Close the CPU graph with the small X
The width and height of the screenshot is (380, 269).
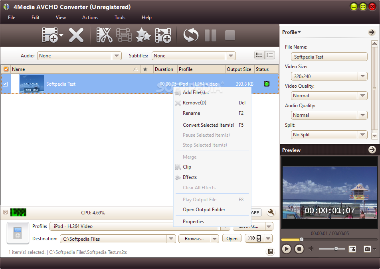coord(5,212)
